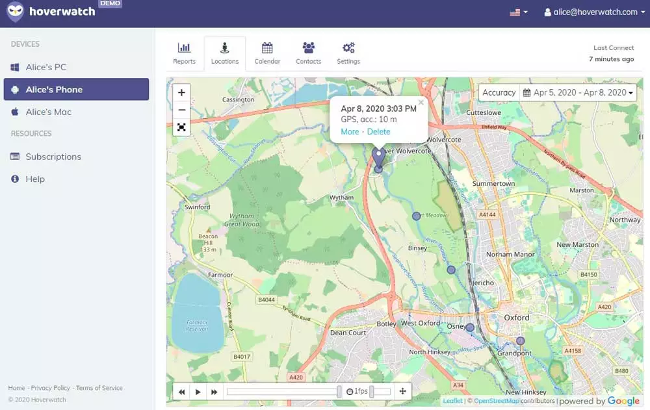Step playback backward
The image size is (650, 410).
pyautogui.click(x=181, y=391)
